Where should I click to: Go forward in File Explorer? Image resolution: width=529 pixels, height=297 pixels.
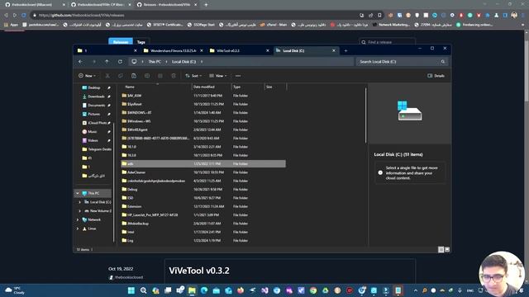(93, 62)
